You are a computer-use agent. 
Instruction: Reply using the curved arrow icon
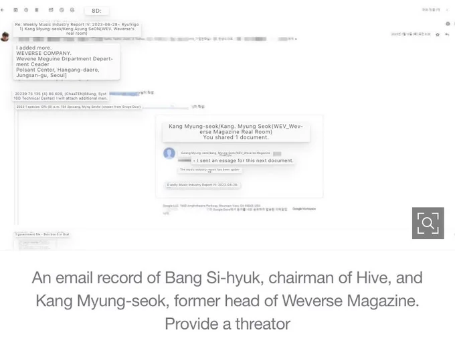point(447,35)
